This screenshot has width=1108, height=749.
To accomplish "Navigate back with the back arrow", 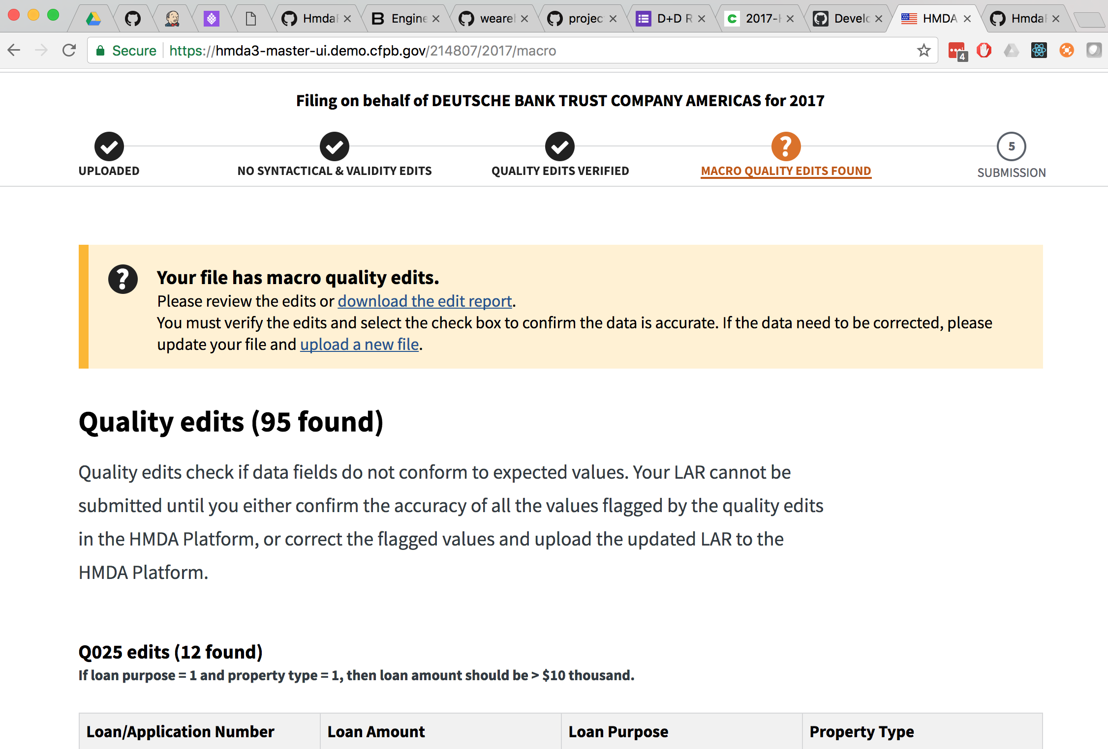I will (x=14, y=50).
